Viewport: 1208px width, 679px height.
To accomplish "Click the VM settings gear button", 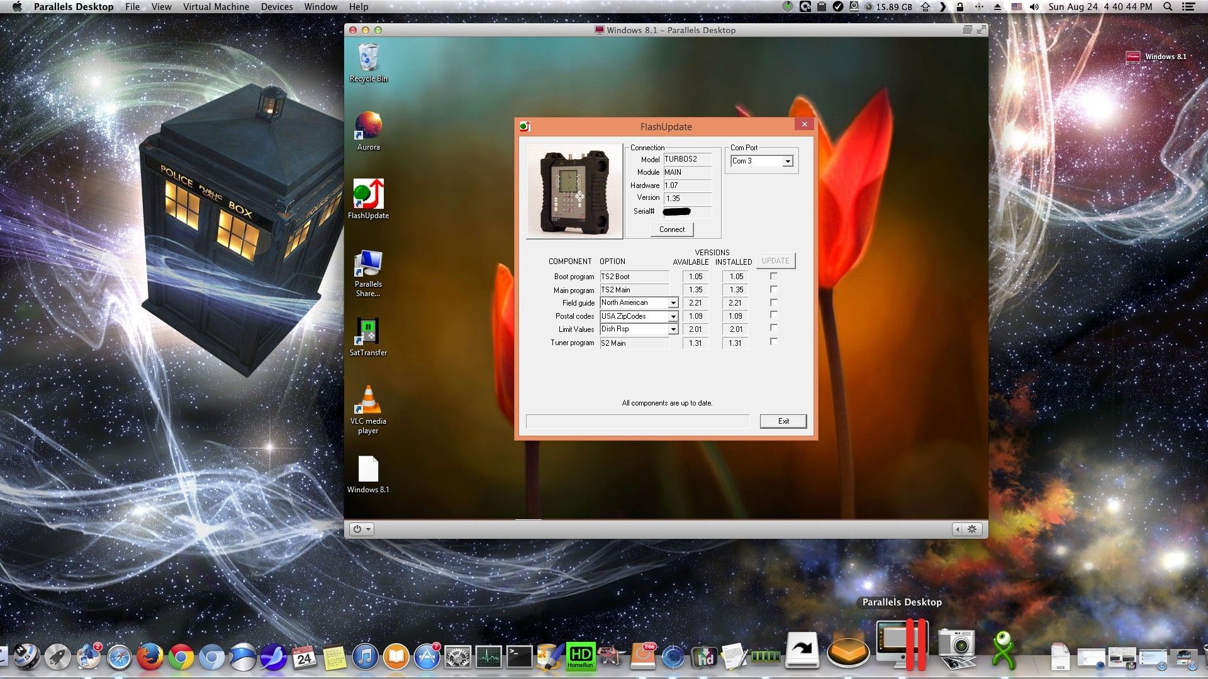I will click(x=972, y=529).
